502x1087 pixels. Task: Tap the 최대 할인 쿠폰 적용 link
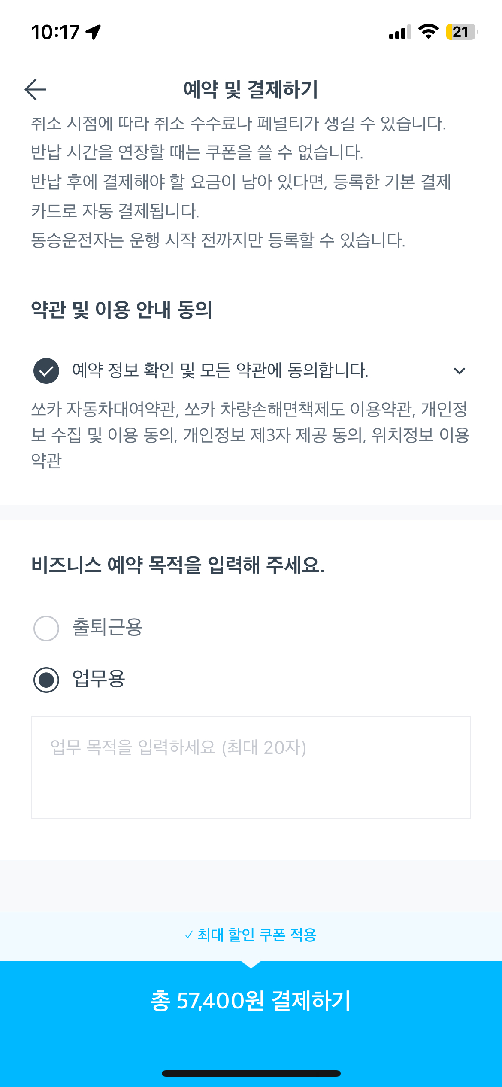coord(257,935)
